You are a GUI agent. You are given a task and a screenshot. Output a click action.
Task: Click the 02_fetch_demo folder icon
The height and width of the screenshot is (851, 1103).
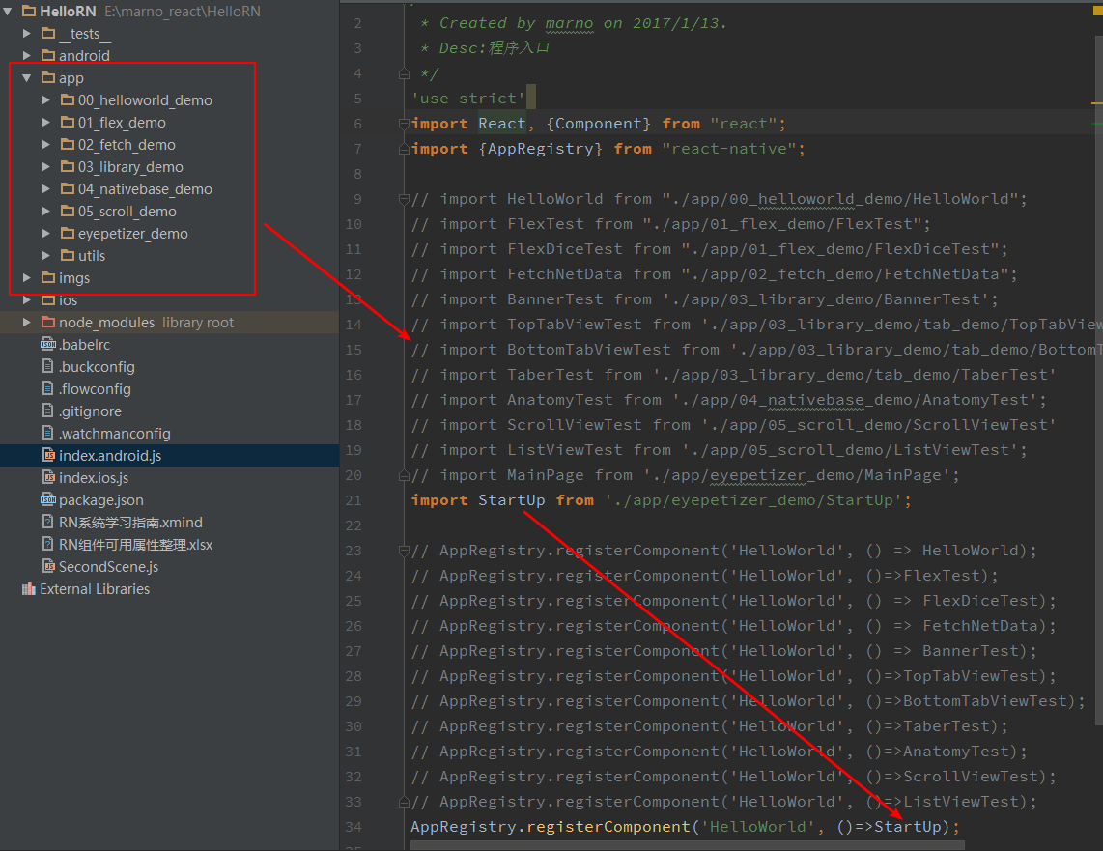pos(68,144)
